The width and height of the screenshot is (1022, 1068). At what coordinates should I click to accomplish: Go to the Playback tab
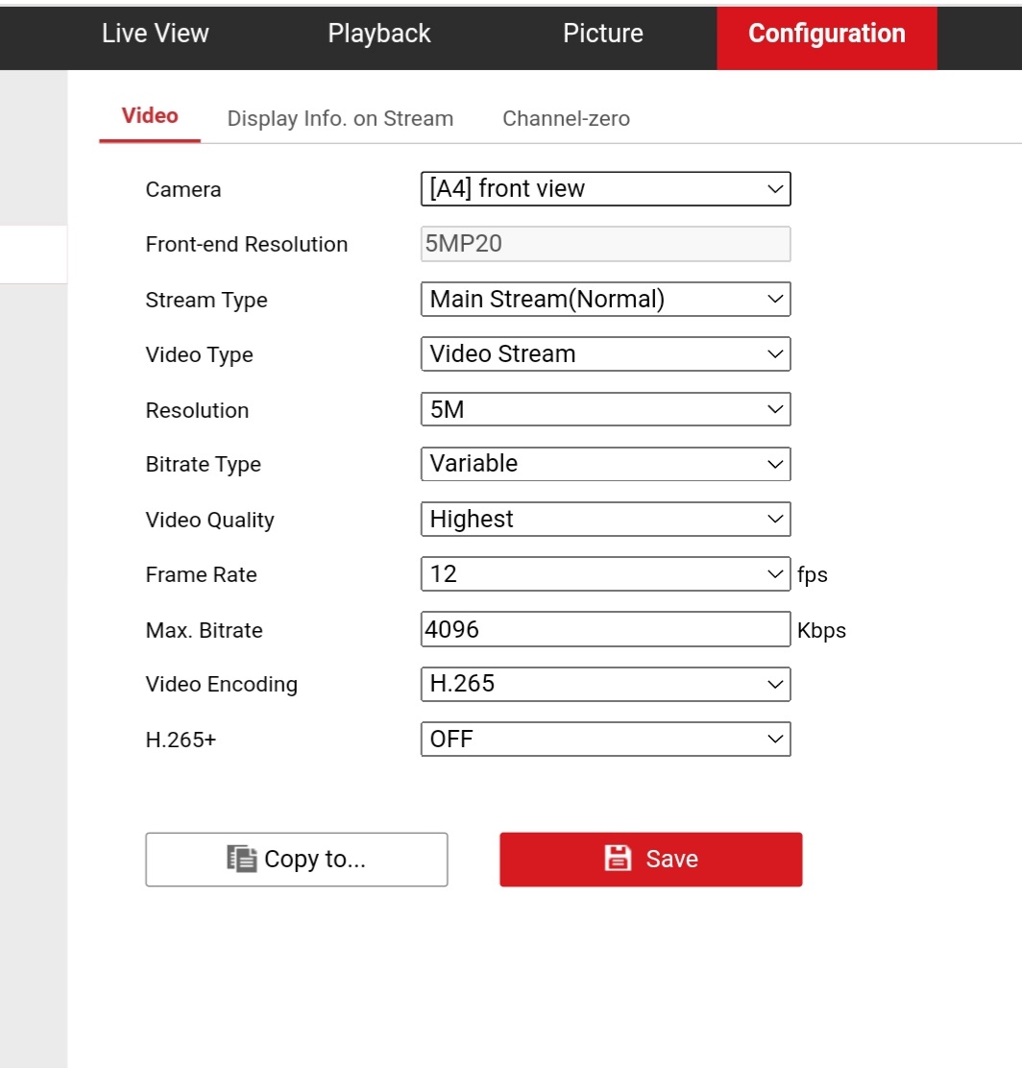pos(379,34)
